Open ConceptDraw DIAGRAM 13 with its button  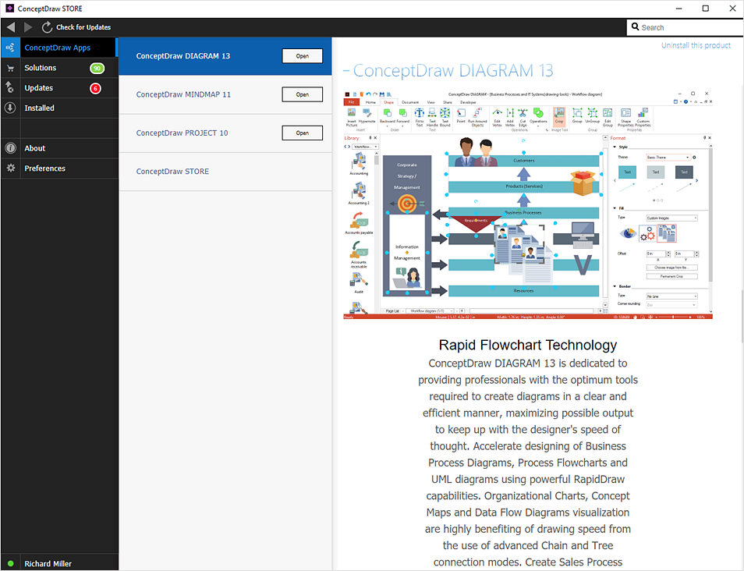[303, 56]
